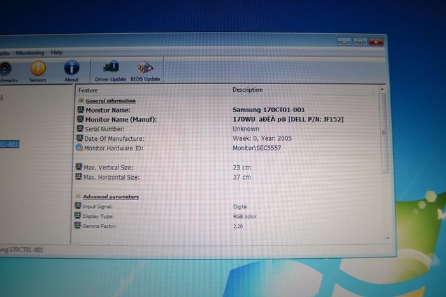This screenshot has height=297, width=446.
Task: Select the '37 cm' value
Action: click(241, 177)
